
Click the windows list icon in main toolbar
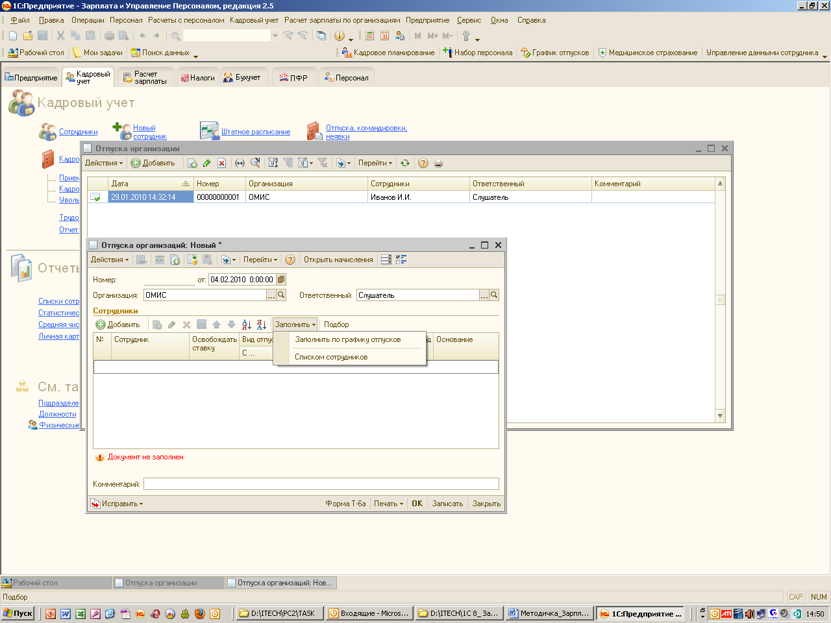click(321, 36)
